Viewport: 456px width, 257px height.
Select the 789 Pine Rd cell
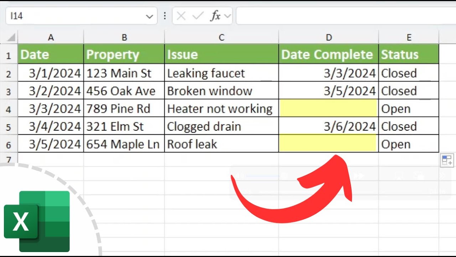click(124, 109)
